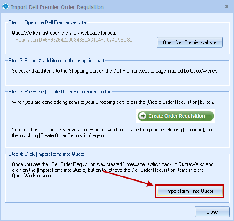This screenshot has height=221, width=234.
Task: Click the 'Select and add items to the Shopping Cart' text
Action: point(114,71)
